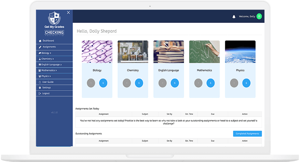Click the grey circle under Physics card
Image resolution: width=300 pixels, height=162 pixels.
pyautogui.click(x=234, y=83)
